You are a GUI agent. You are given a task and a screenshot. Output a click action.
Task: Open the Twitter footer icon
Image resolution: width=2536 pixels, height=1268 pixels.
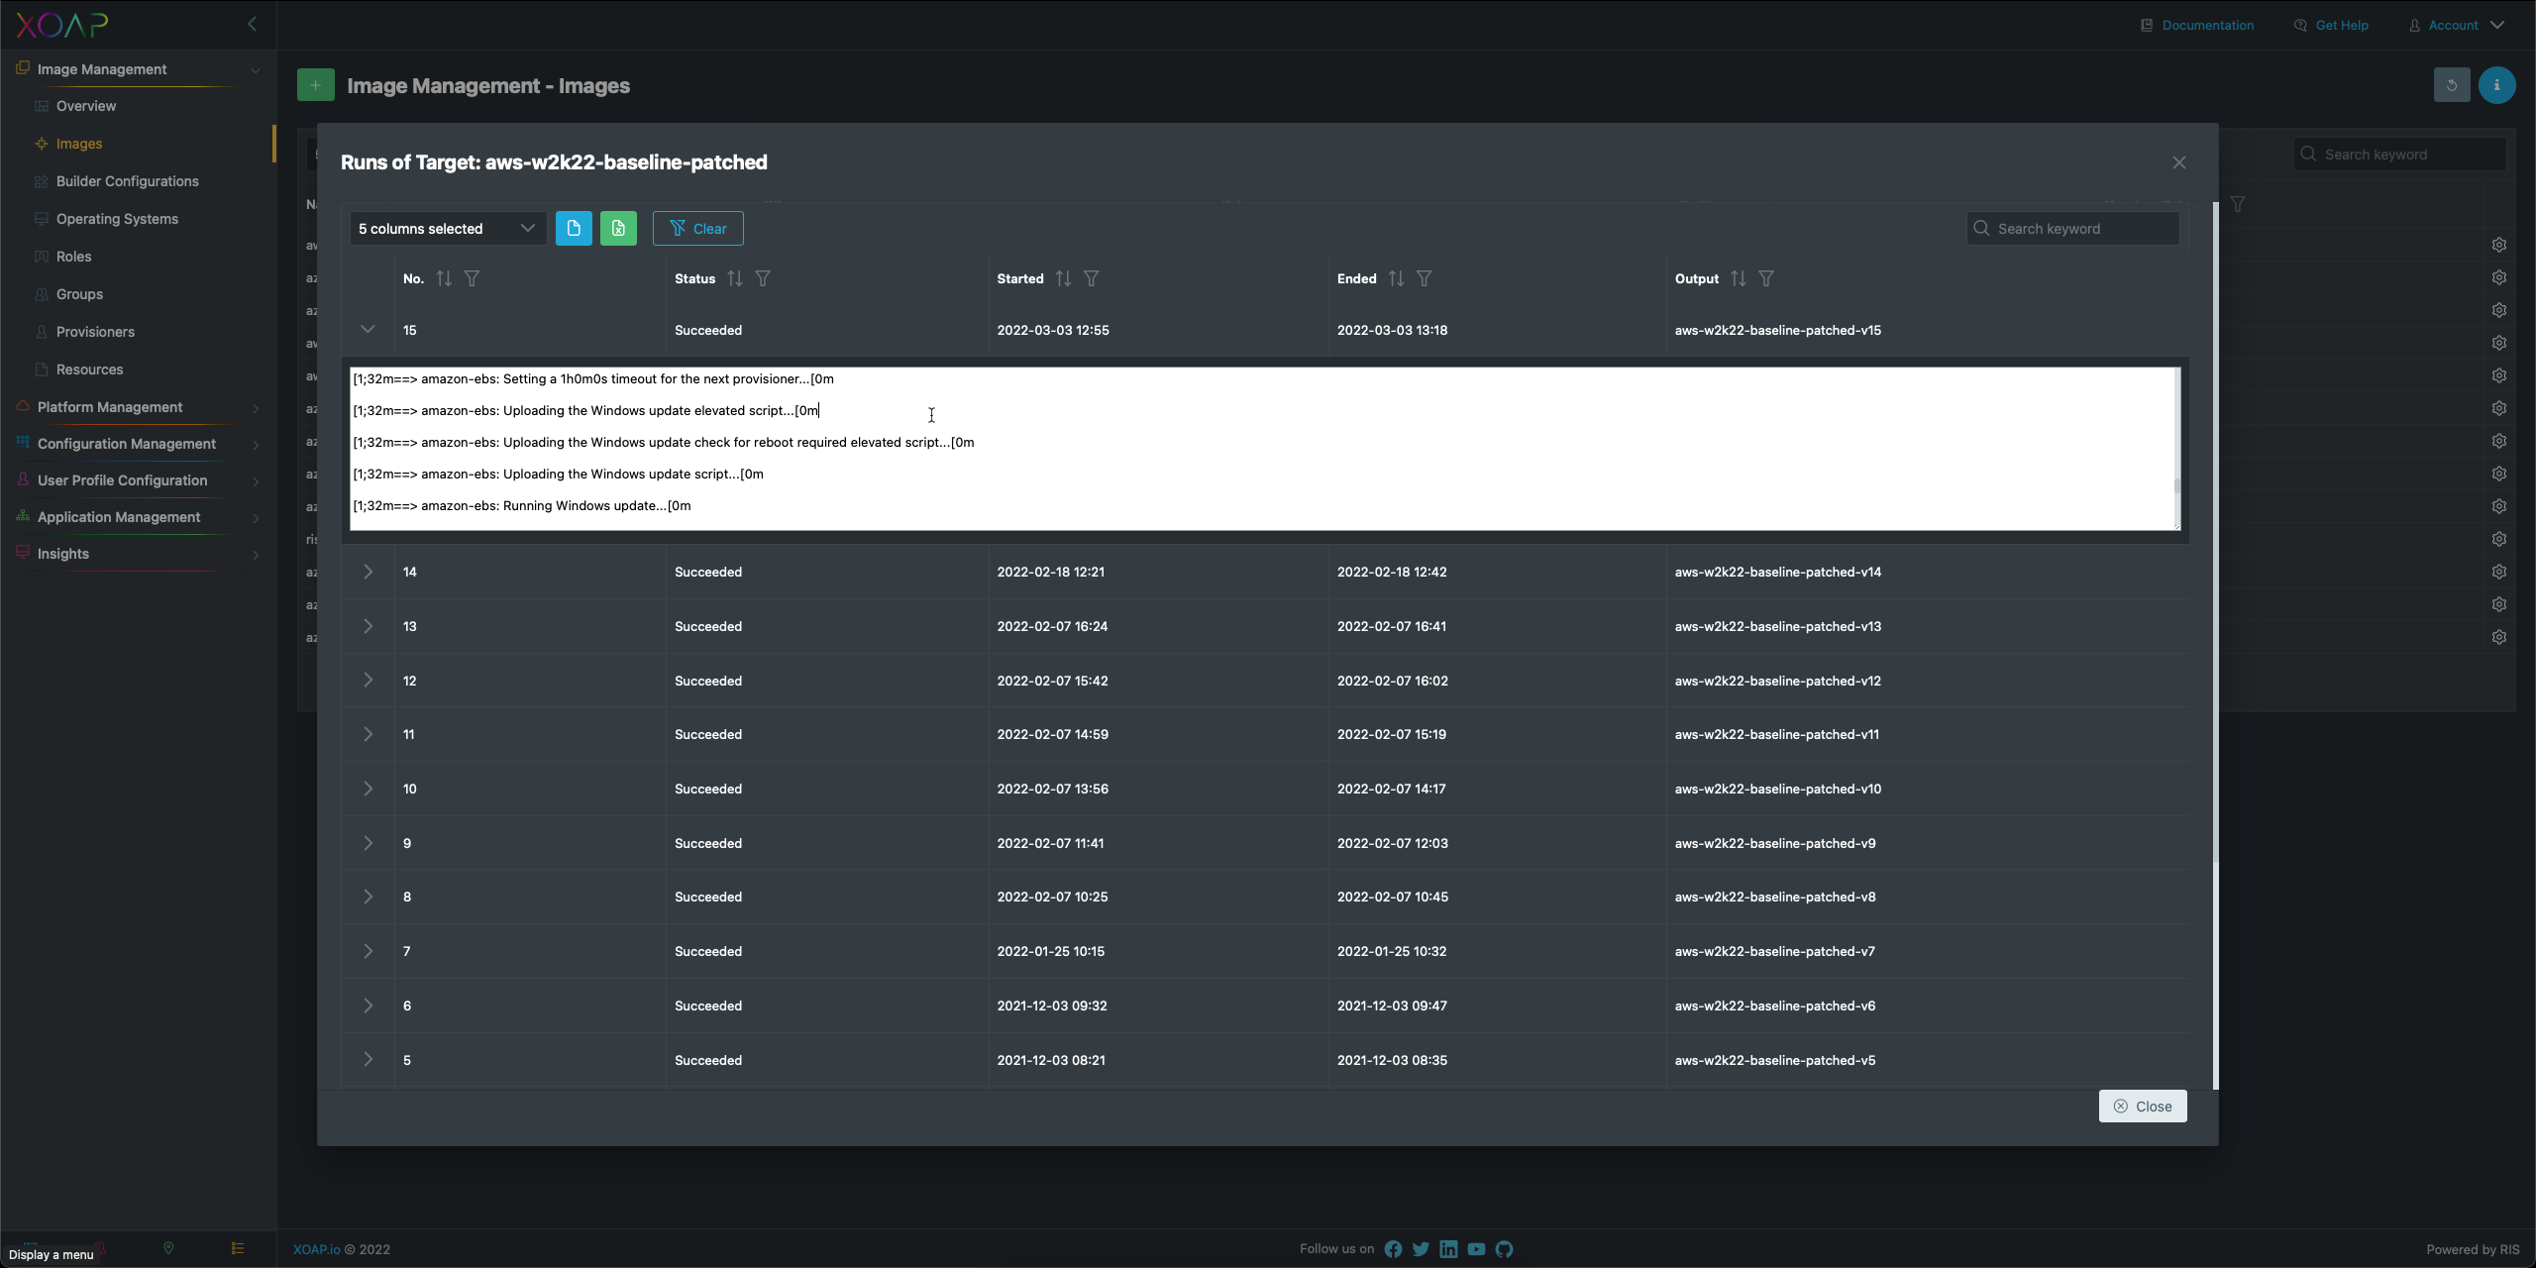1421,1249
